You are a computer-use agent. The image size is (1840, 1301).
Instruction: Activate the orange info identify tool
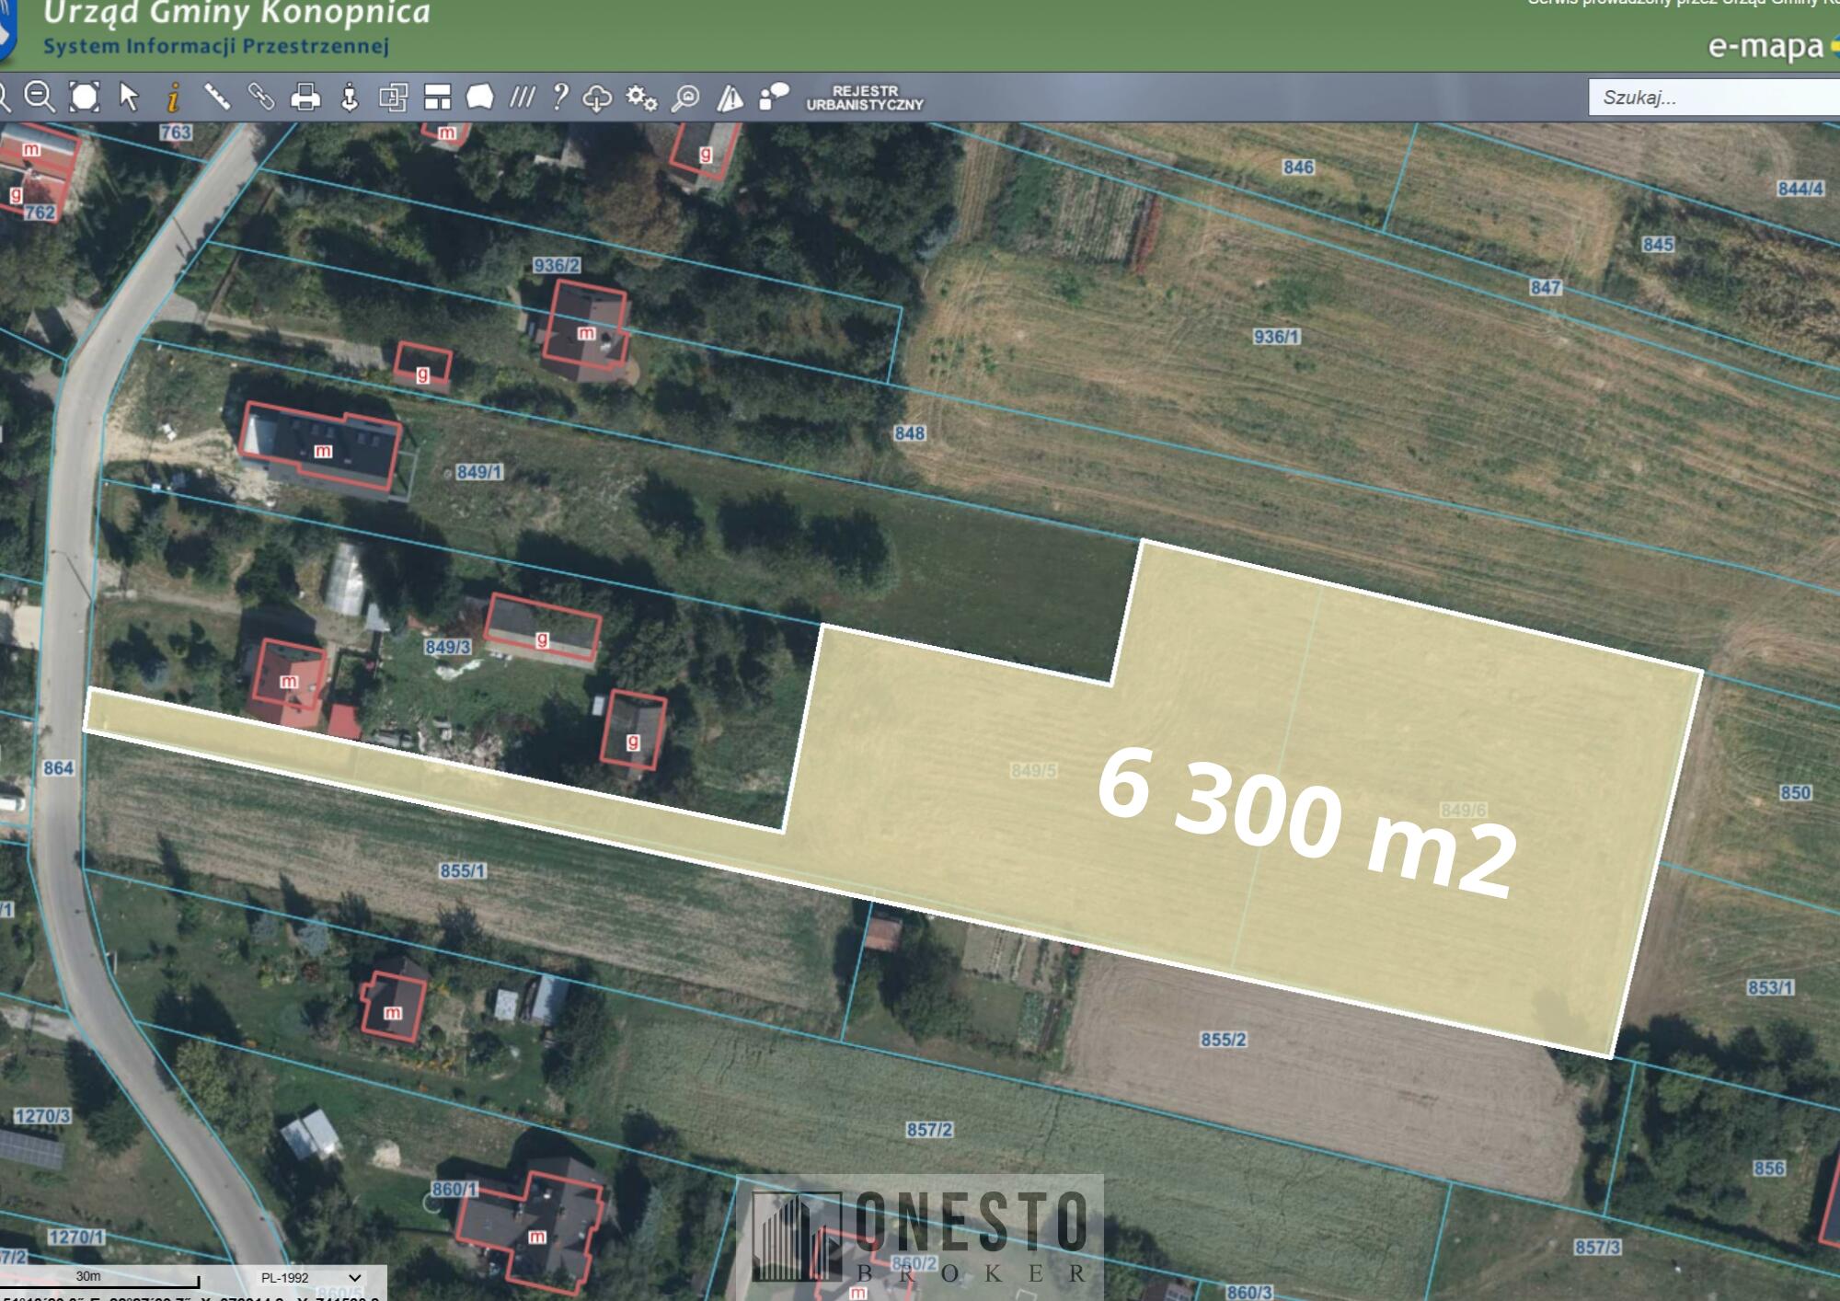[173, 97]
